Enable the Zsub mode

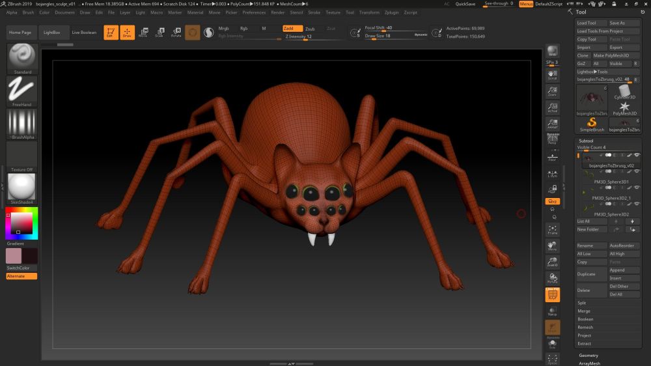310,29
